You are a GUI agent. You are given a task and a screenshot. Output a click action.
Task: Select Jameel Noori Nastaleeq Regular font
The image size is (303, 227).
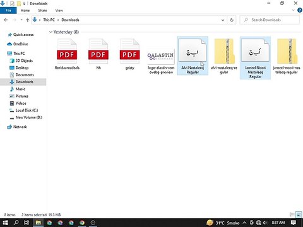click(x=255, y=58)
